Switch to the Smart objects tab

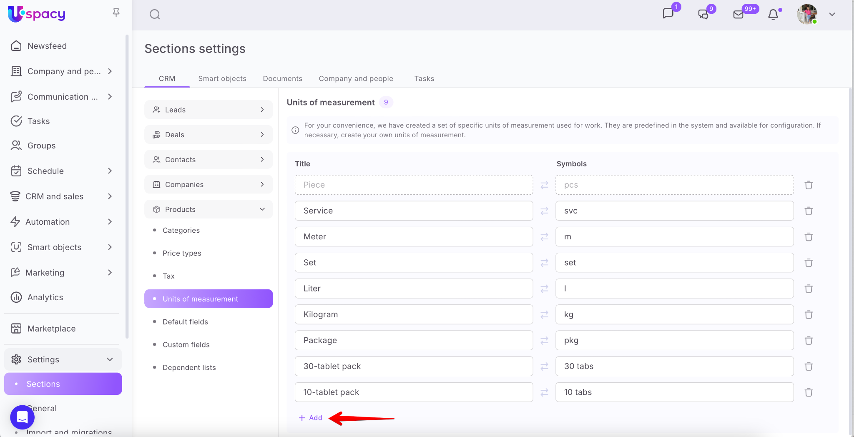[x=222, y=78]
